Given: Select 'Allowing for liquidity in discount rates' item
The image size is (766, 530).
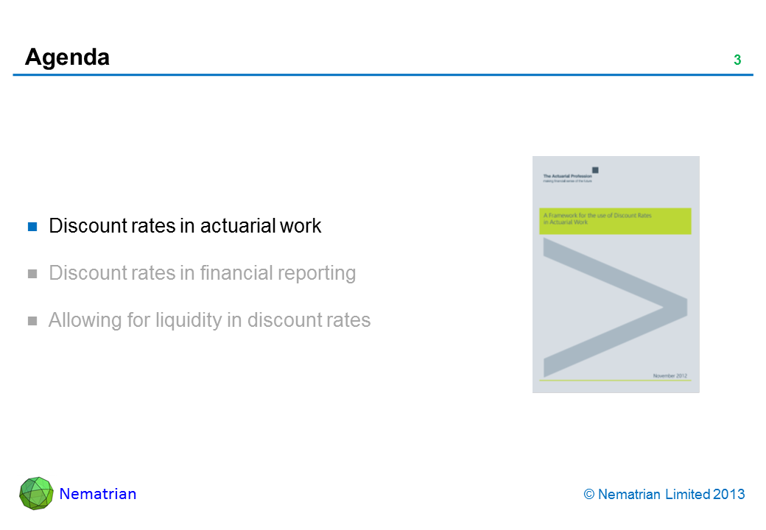Looking at the screenshot, I should (209, 320).
